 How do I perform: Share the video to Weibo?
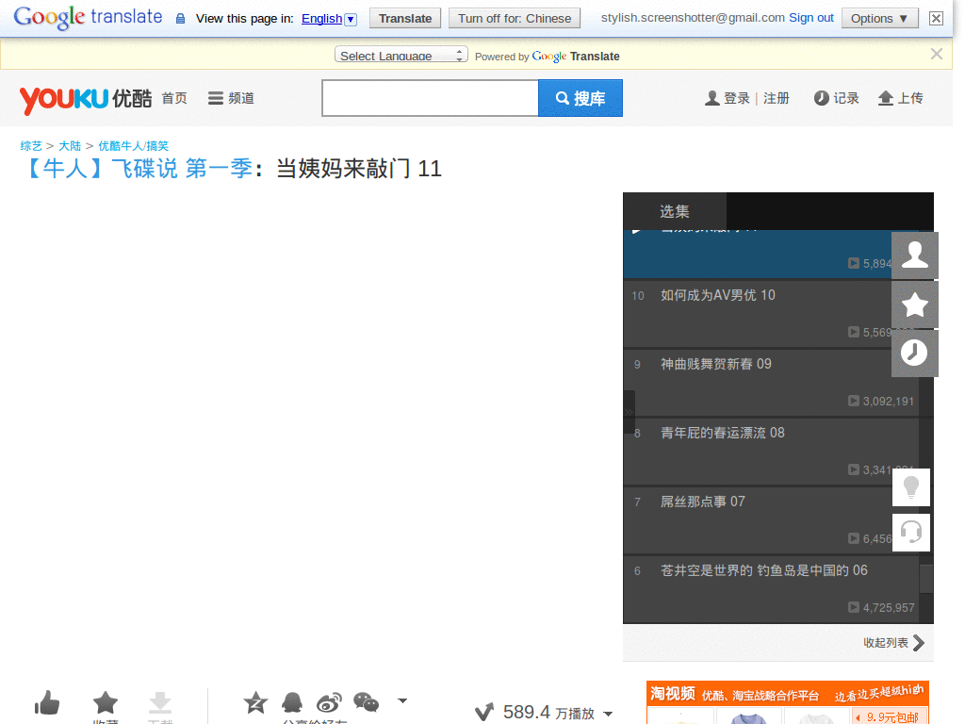click(x=329, y=701)
